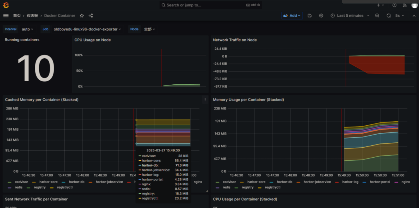Open dashboard settings gear icon
The height and width of the screenshot is (208, 419).
pyautogui.click(x=321, y=16)
